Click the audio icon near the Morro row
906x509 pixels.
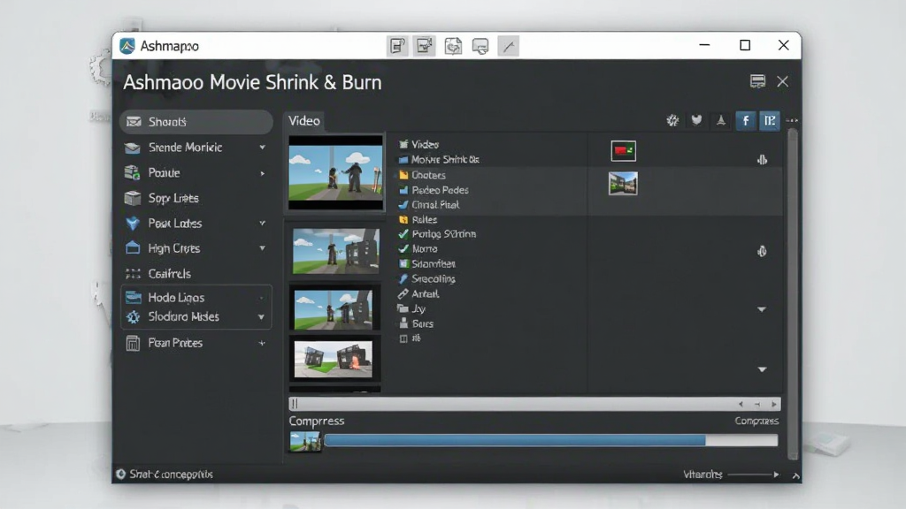tap(762, 251)
